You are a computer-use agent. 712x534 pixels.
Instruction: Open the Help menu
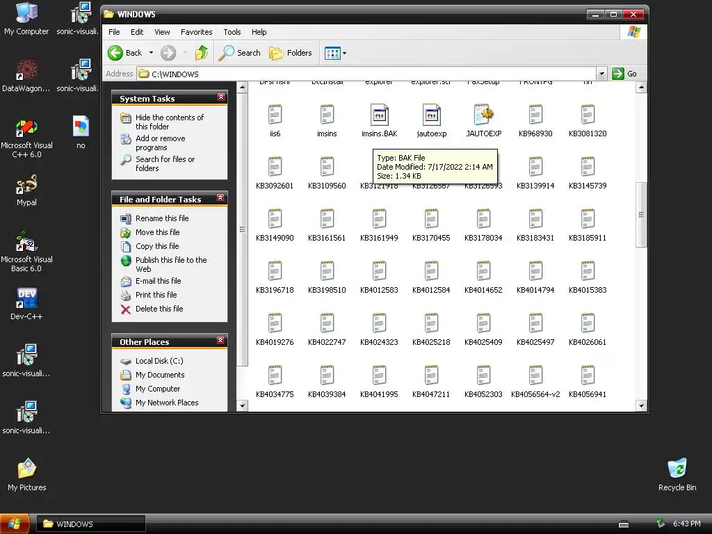259,32
